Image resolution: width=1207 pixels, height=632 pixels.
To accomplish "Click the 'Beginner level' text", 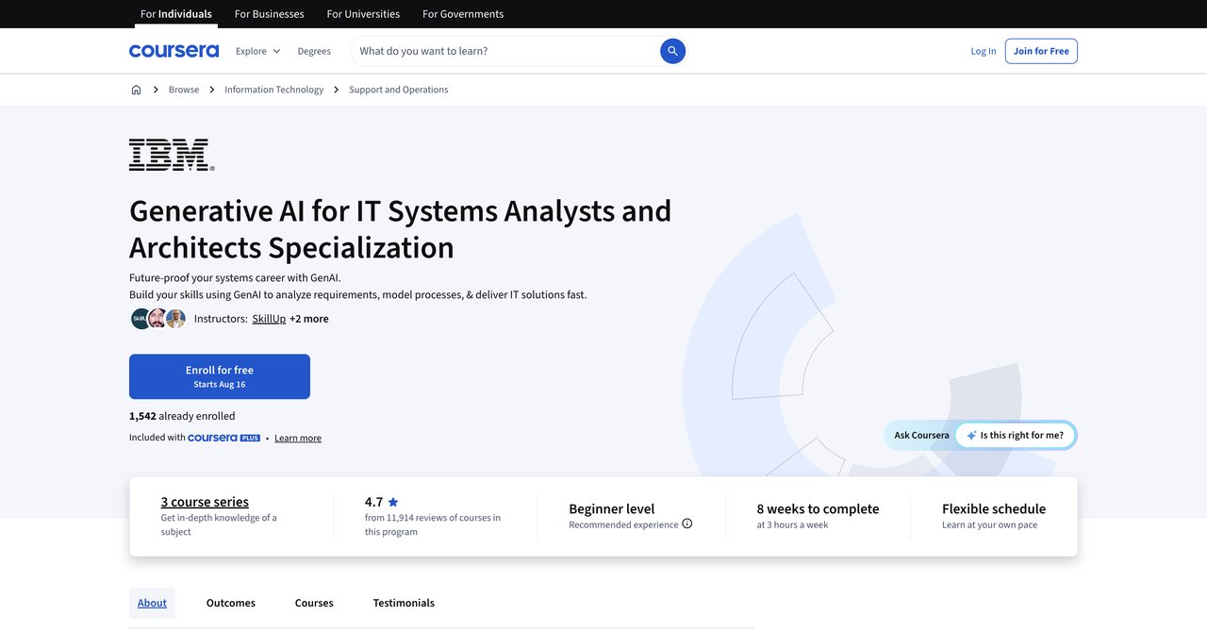I will pos(611,508).
